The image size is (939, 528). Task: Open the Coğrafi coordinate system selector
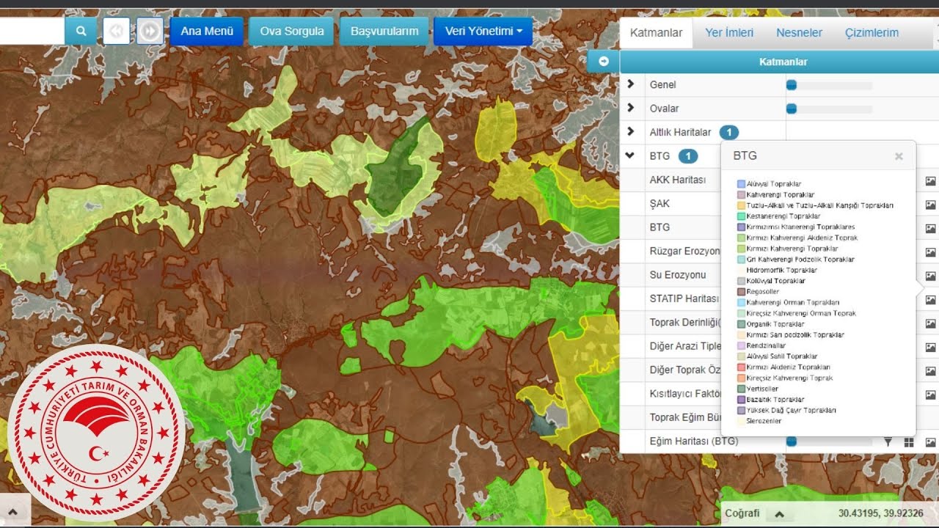[x=779, y=514]
